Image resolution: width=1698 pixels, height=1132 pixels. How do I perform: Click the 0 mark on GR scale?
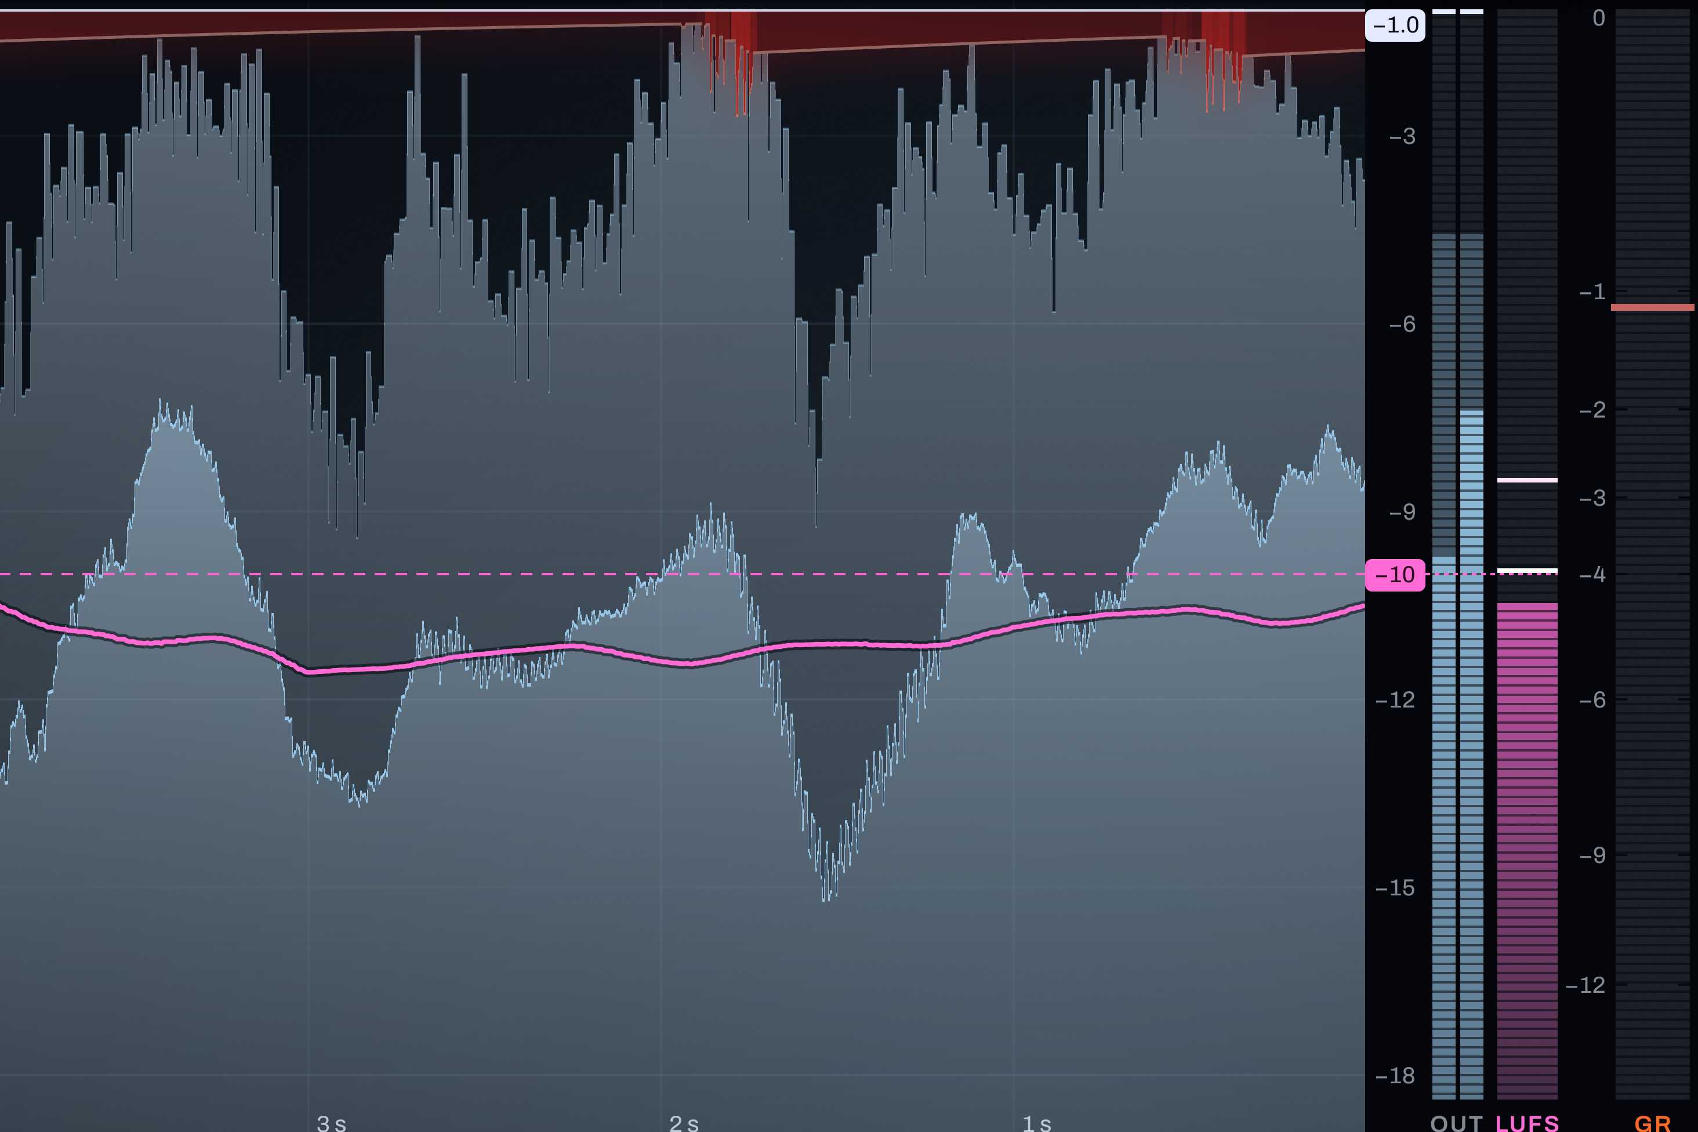[1598, 18]
